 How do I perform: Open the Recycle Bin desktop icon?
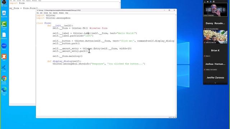coord(4,14)
